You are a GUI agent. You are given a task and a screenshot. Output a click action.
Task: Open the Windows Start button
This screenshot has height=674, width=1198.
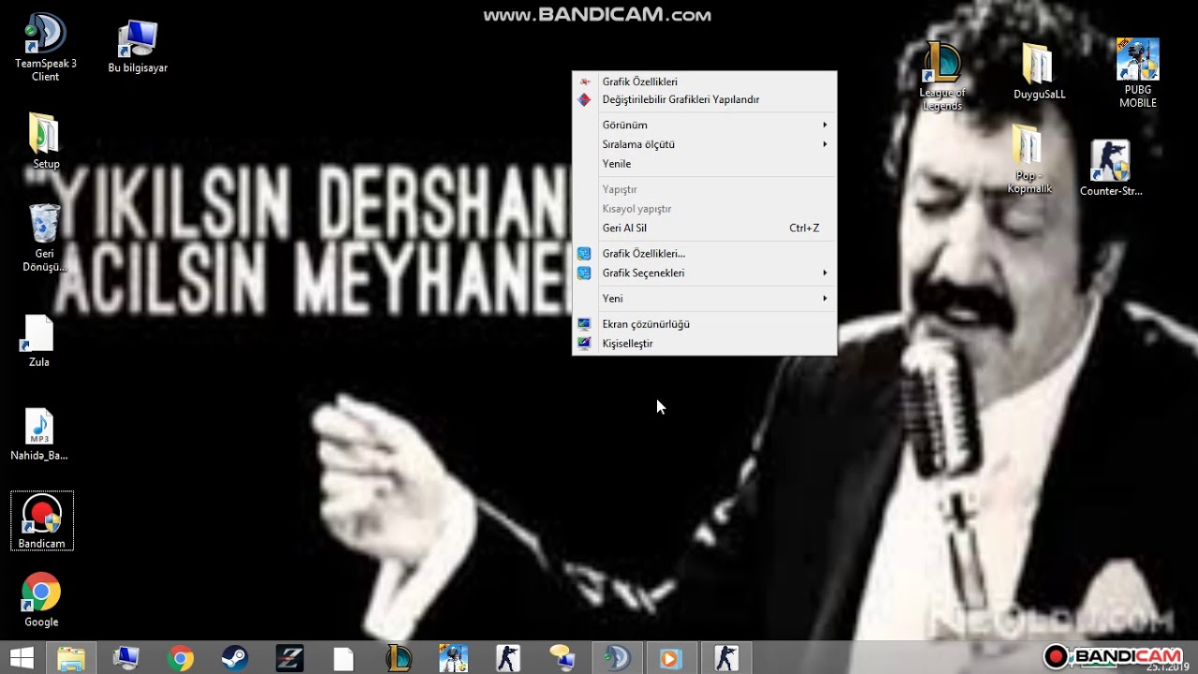click(x=22, y=658)
